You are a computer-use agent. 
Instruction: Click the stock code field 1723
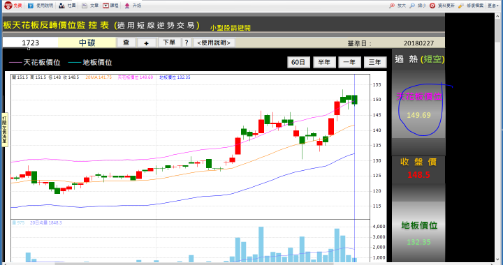pyautogui.click(x=30, y=43)
